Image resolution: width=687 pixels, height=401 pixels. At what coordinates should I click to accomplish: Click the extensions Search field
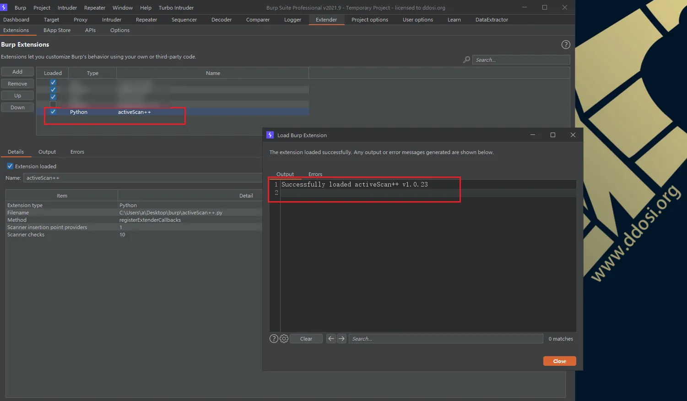pos(521,60)
